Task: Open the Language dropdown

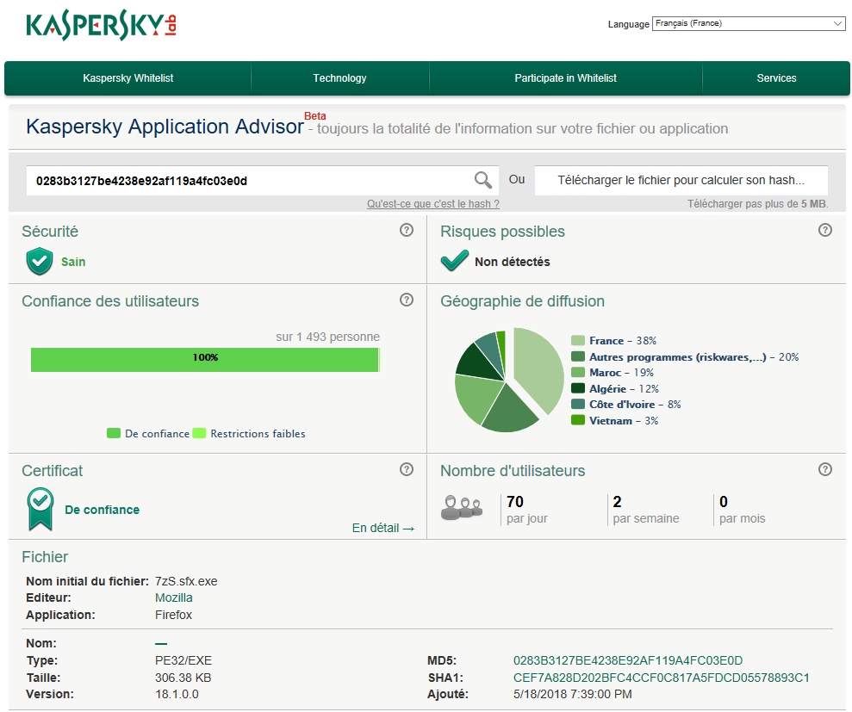Action: [748, 24]
